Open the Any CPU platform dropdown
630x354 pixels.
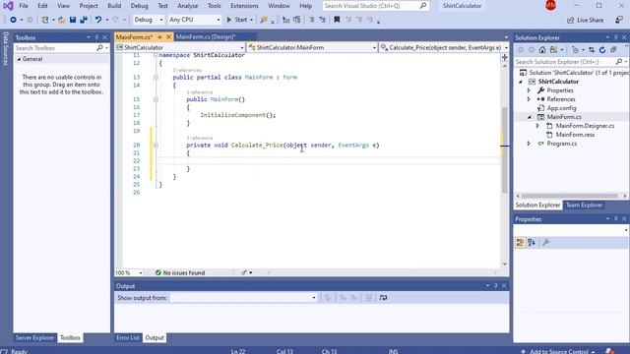tap(195, 20)
